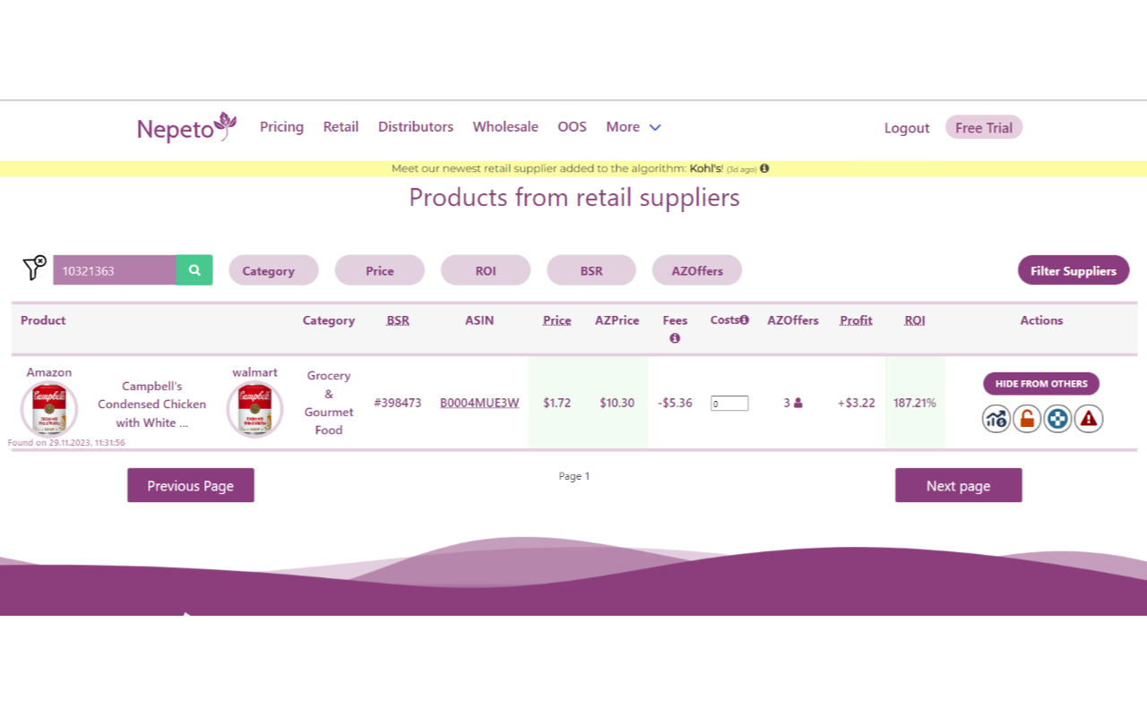Open the walmart product thumbnail
Viewport: 1147px width, 716px height.
[x=254, y=409]
